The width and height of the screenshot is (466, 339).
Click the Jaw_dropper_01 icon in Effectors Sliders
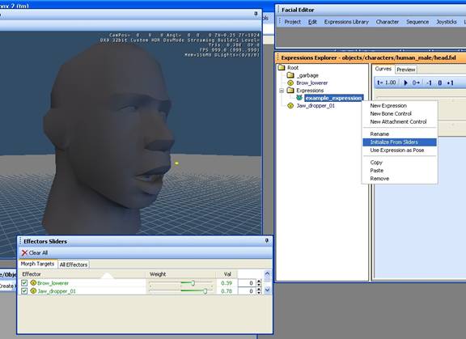[x=33, y=291]
